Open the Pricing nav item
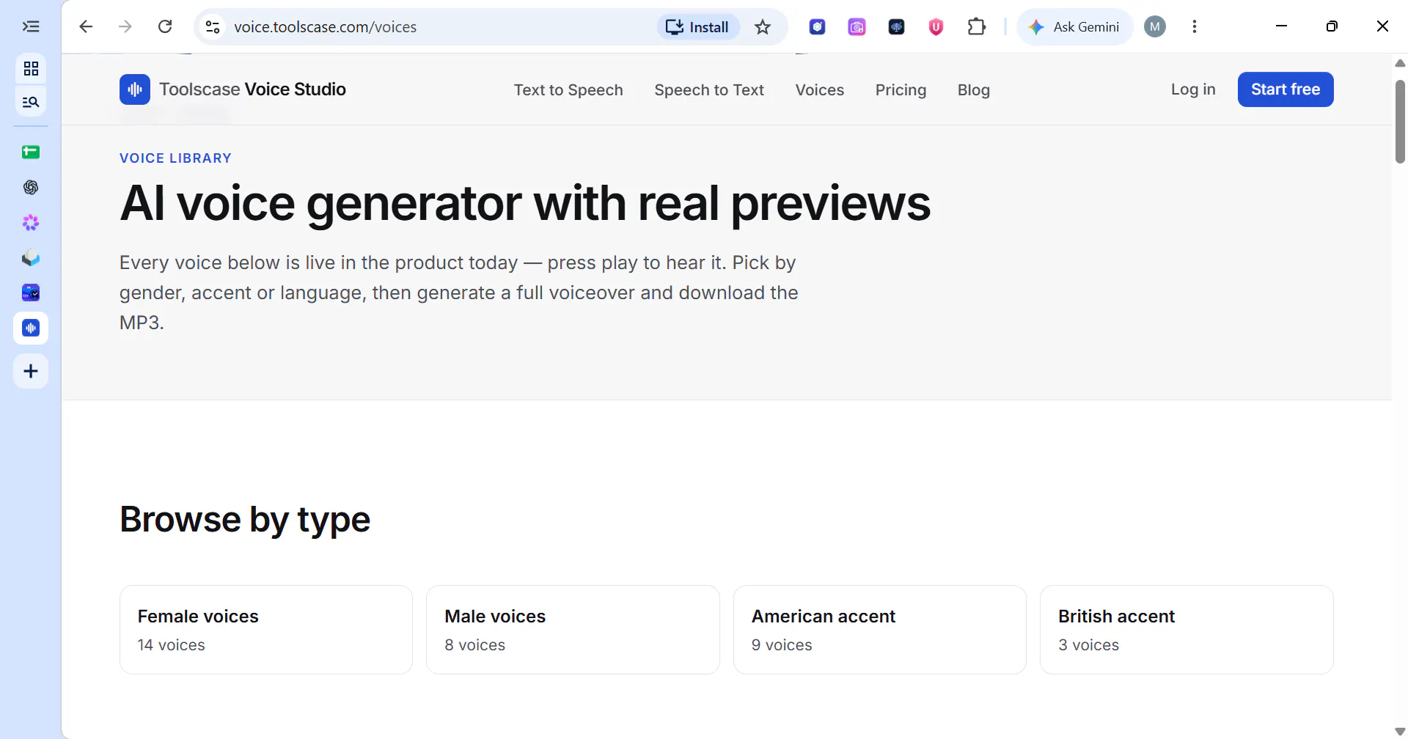Screen dimensions: 1408x739 (901, 89)
